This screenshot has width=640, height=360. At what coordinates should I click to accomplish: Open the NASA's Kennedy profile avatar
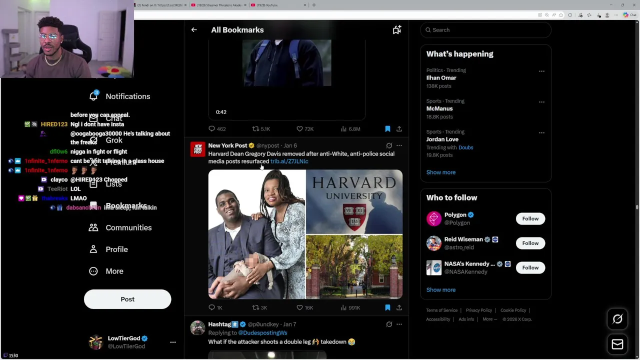433,267
